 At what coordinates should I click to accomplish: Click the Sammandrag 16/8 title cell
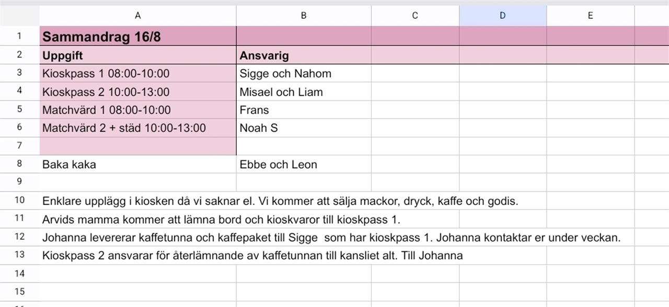click(138, 36)
